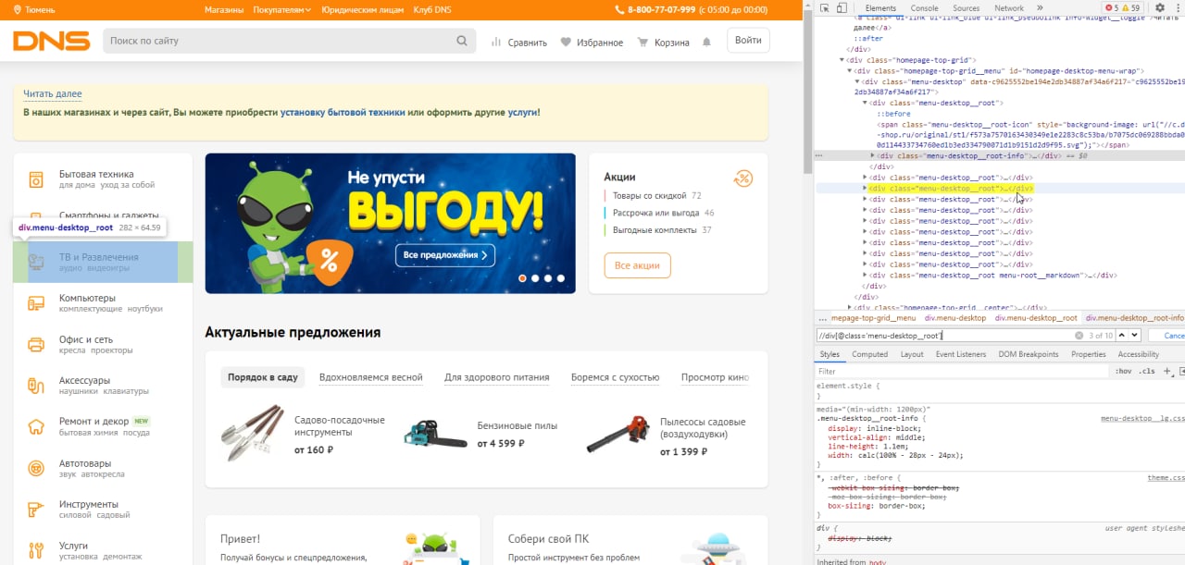Toggle the :hov element state panel
The height and width of the screenshot is (565, 1185).
[x=1124, y=371]
